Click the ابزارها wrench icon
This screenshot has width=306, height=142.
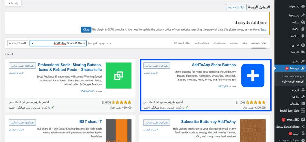coord(303,97)
